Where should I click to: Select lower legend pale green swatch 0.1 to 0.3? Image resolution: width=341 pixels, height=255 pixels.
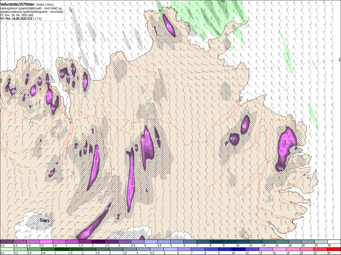[x=7, y=249]
